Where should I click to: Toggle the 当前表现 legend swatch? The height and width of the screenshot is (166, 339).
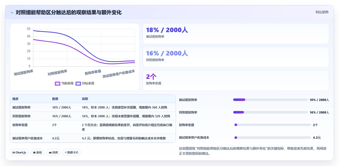(x=57, y=83)
